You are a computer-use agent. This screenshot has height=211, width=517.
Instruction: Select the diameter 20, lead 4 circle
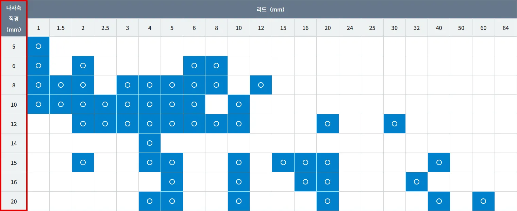point(150,201)
